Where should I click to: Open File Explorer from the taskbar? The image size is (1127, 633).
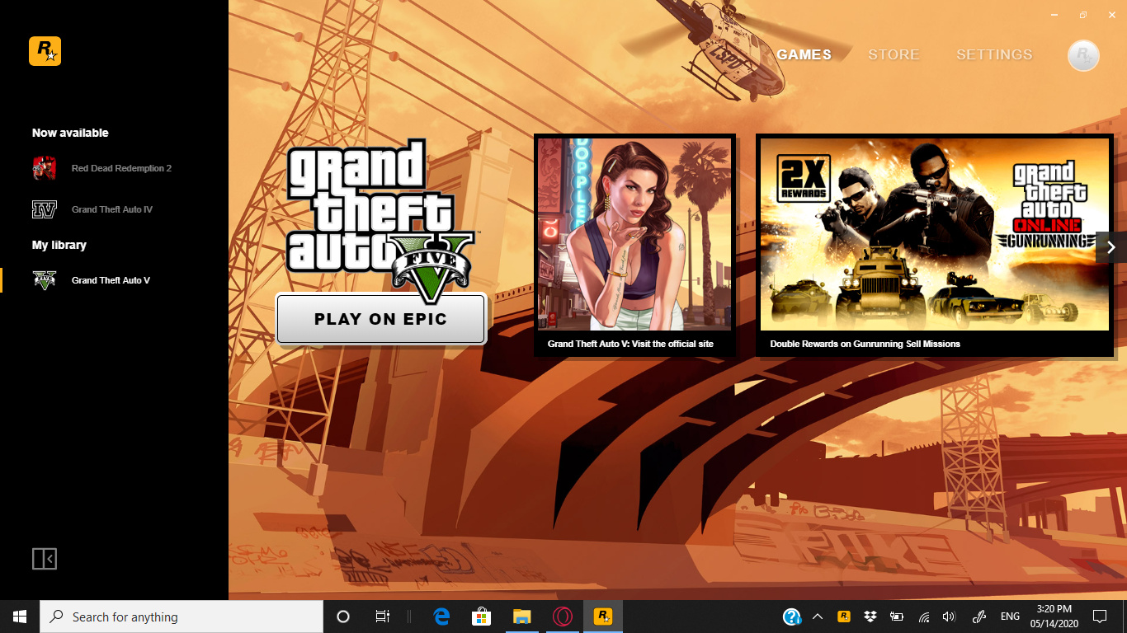pyautogui.click(x=521, y=617)
